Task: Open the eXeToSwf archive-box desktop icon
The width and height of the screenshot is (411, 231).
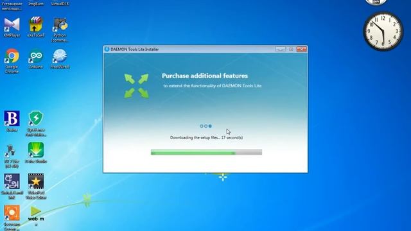Action: point(36,26)
